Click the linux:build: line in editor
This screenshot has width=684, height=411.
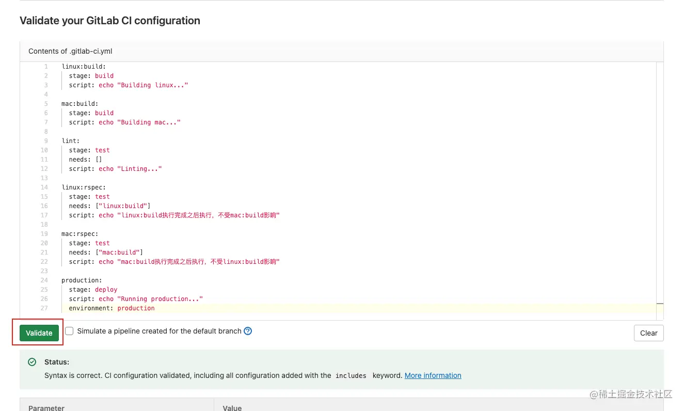tap(84, 67)
